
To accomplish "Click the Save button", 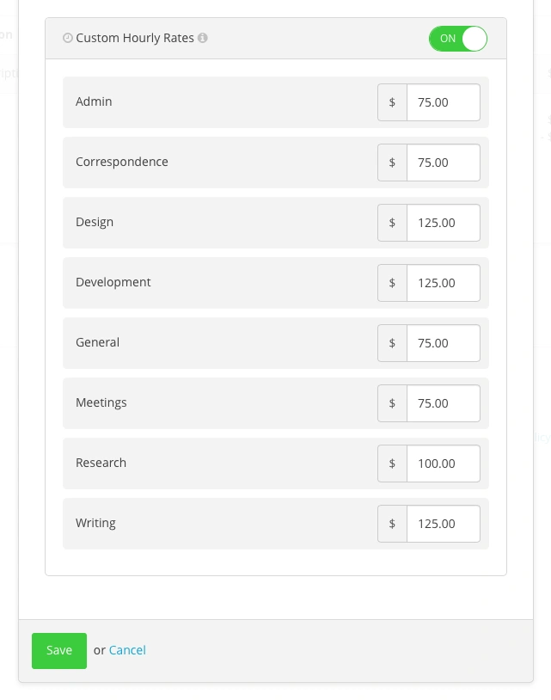I will click(58, 650).
